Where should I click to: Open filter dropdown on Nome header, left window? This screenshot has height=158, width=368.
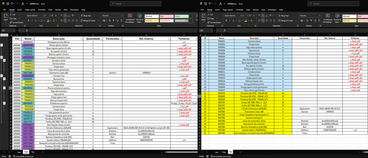coord(33,39)
